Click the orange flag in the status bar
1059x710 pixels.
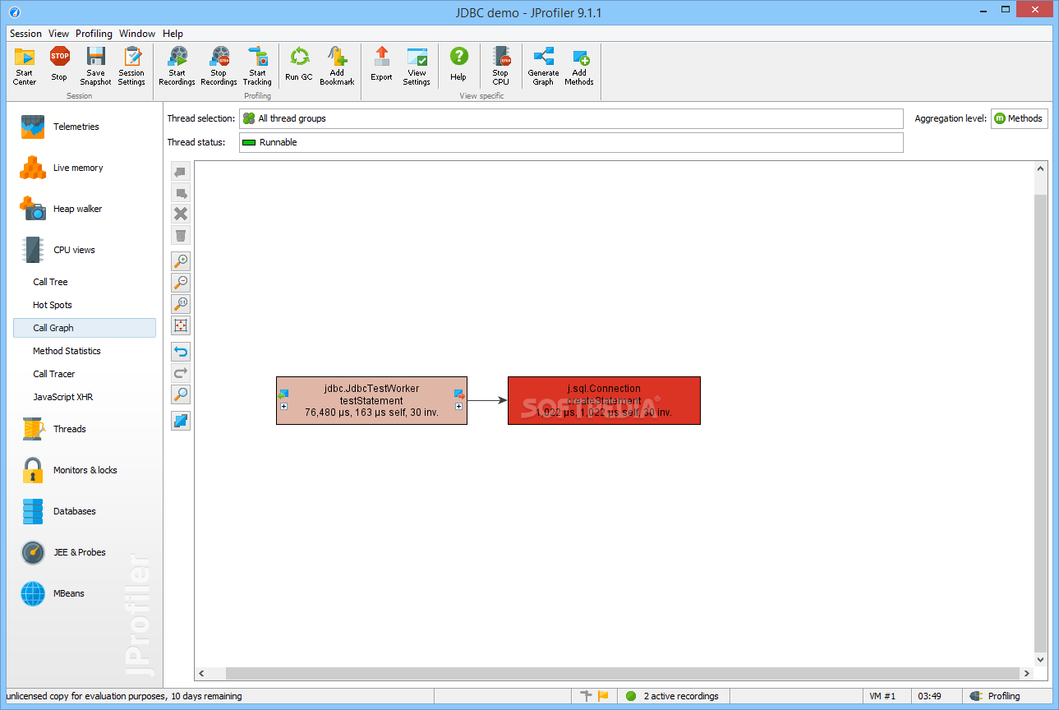point(603,696)
